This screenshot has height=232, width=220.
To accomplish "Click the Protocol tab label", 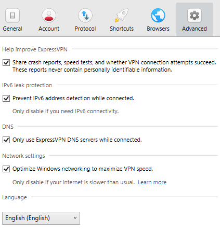I will [x=85, y=29].
